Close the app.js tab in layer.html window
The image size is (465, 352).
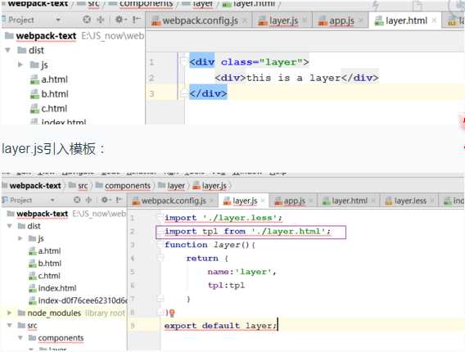(x=360, y=20)
